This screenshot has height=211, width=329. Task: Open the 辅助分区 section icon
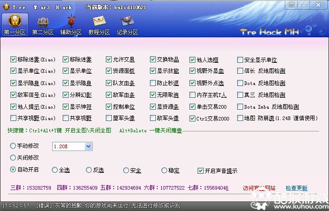71,24
